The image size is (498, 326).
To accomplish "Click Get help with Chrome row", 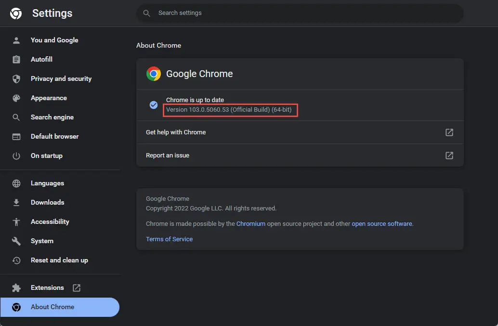I will 300,132.
